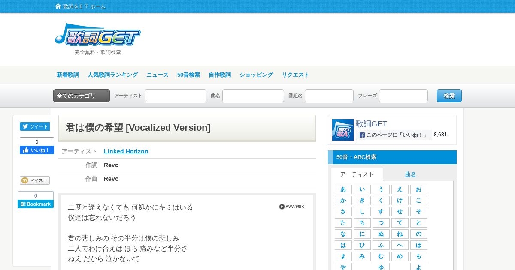This screenshot has width=515, height=270.
Task: Select kana き button
Action: 362,201
